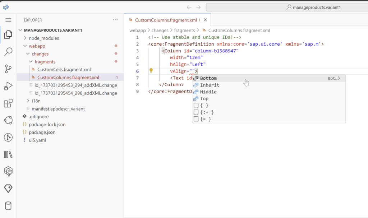Open the Source Control view
Viewport: 368px width, 218px height.
8,69
